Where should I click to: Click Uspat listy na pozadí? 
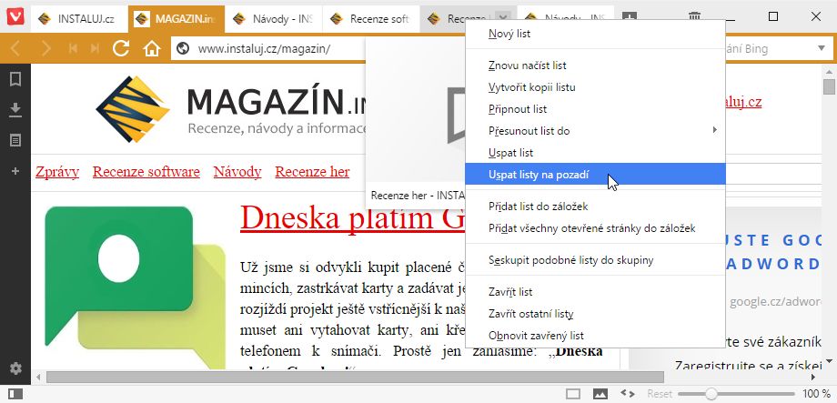[595, 174]
